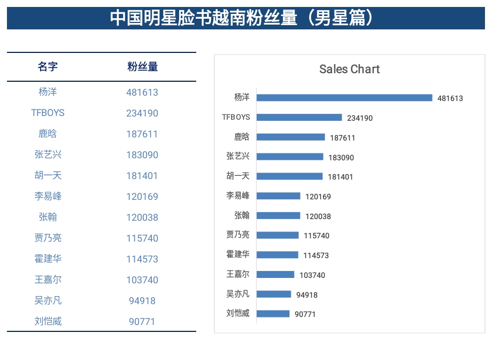This screenshot has width=493, height=341.
Task: Select the 霍建华 name cell in table
Action: 48,259
